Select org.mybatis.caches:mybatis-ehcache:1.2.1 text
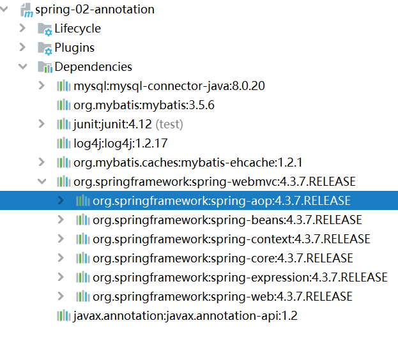 click(x=188, y=163)
